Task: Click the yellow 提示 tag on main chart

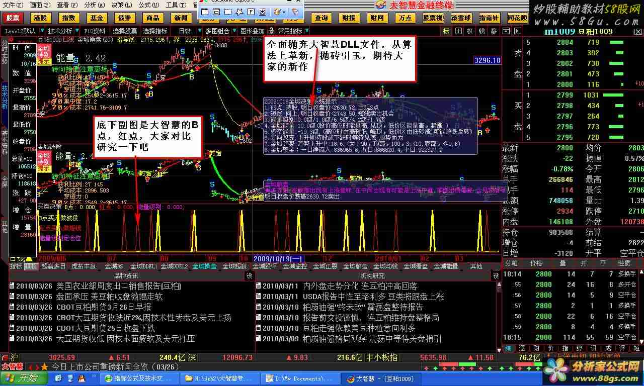Action: tap(43, 61)
